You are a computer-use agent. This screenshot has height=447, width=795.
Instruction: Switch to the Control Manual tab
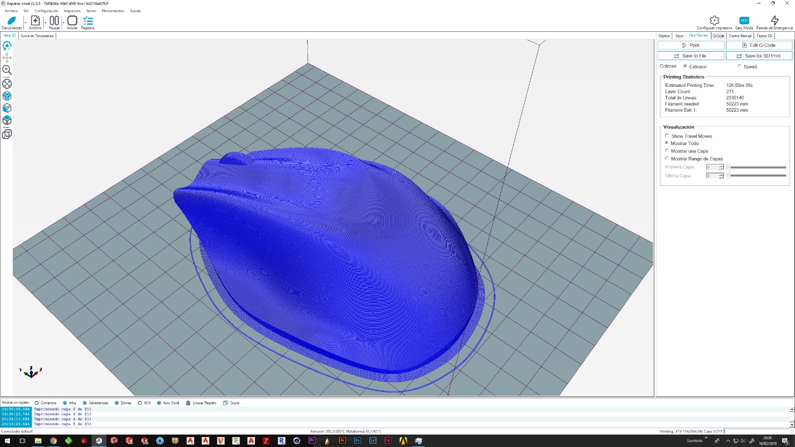coord(740,36)
